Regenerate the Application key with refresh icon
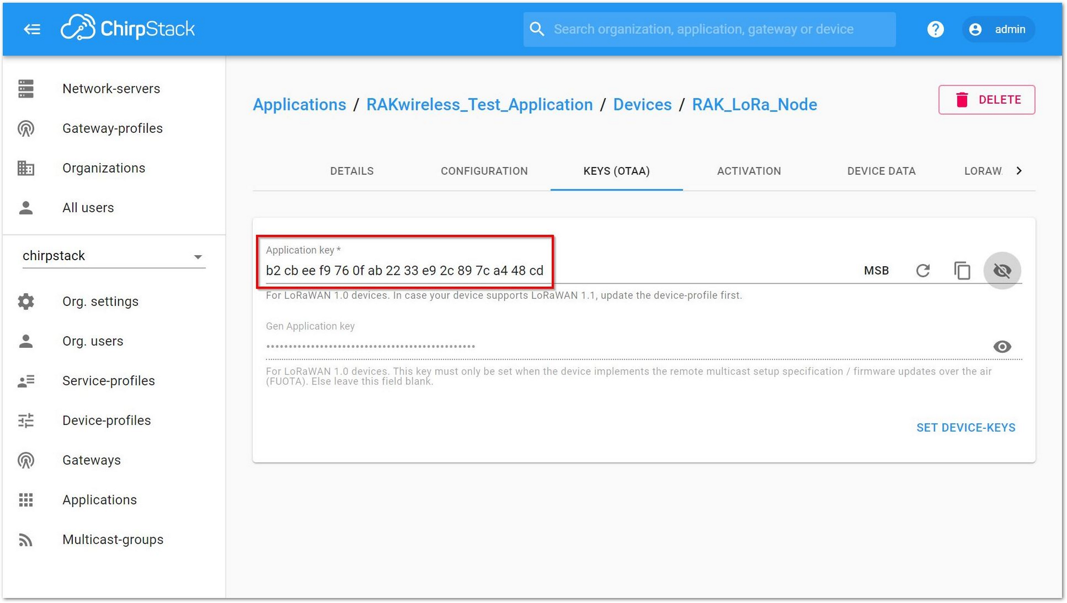This screenshot has height=603, width=1067. click(x=923, y=271)
